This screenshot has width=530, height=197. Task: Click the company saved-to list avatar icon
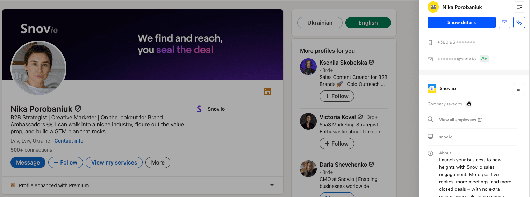469,104
